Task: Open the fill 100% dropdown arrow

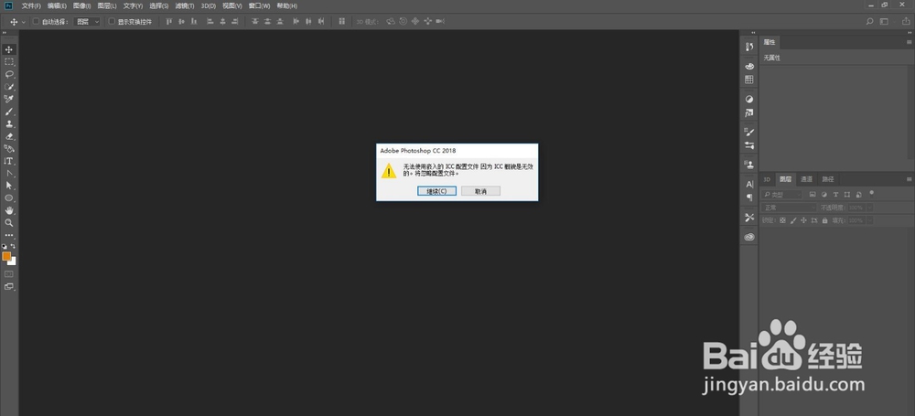Action: pyautogui.click(x=870, y=220)
